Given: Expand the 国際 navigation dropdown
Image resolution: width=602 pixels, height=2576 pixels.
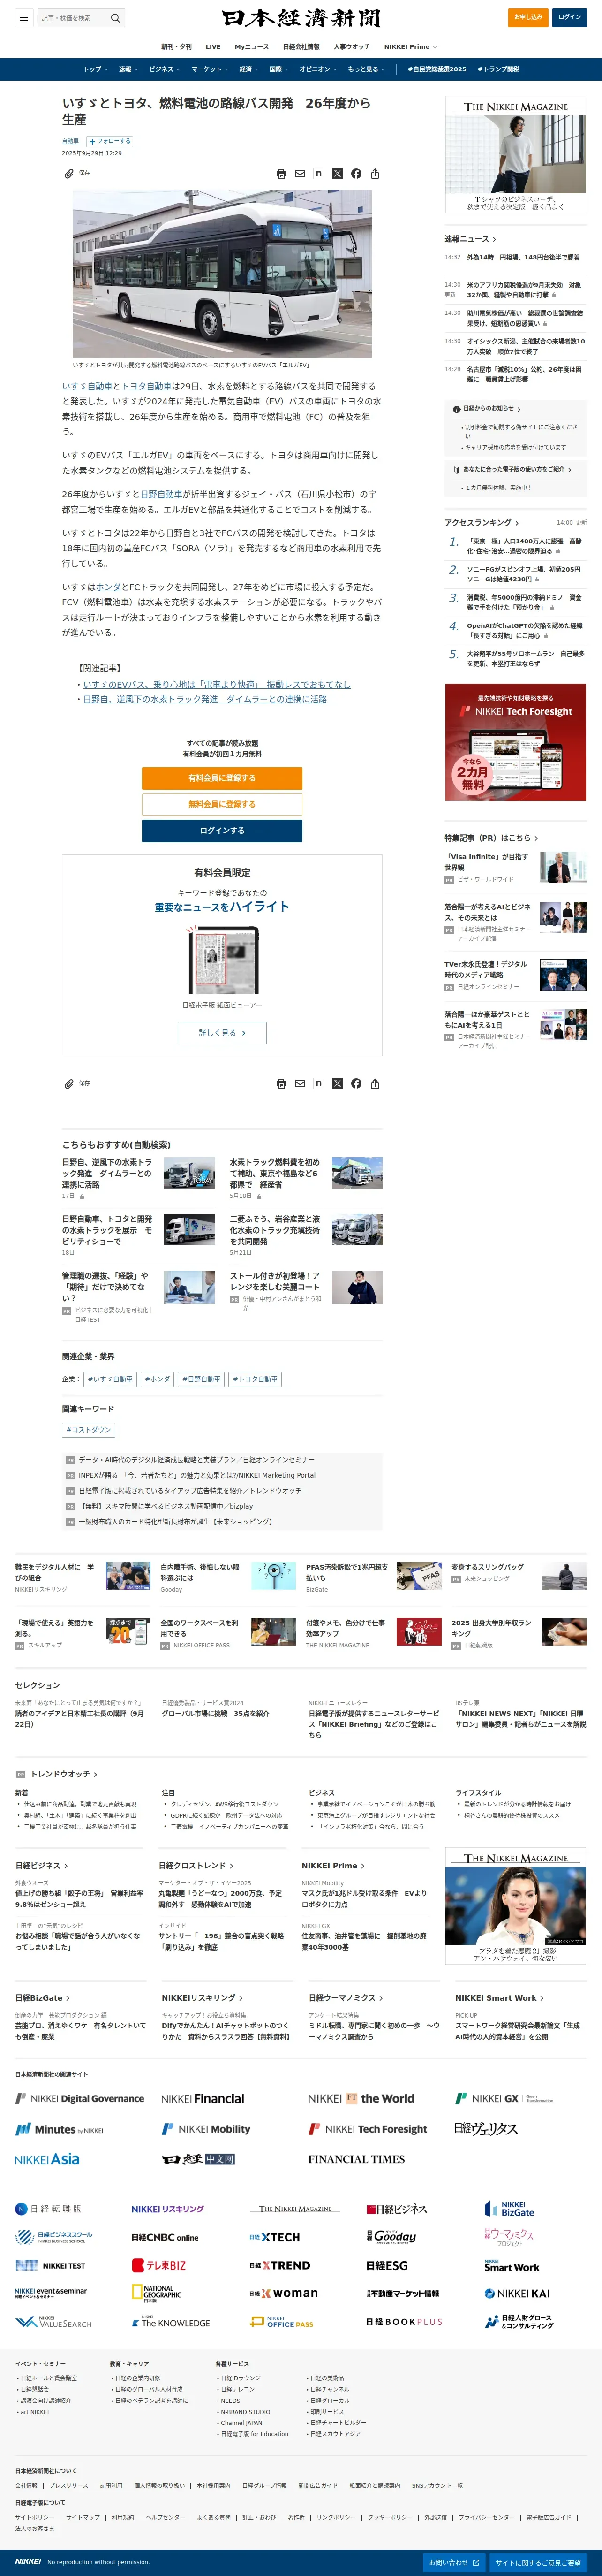Looking at the screenshot, I should (279, 69).
